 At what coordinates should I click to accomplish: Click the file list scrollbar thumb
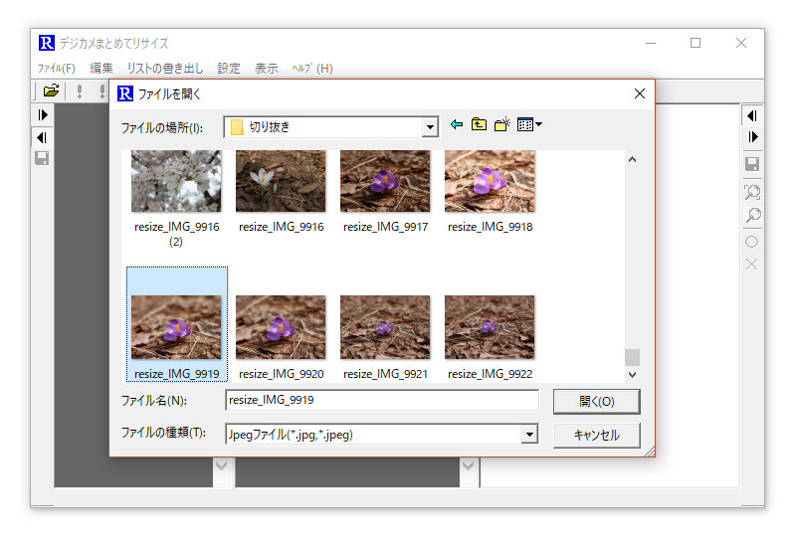(632, 357)
